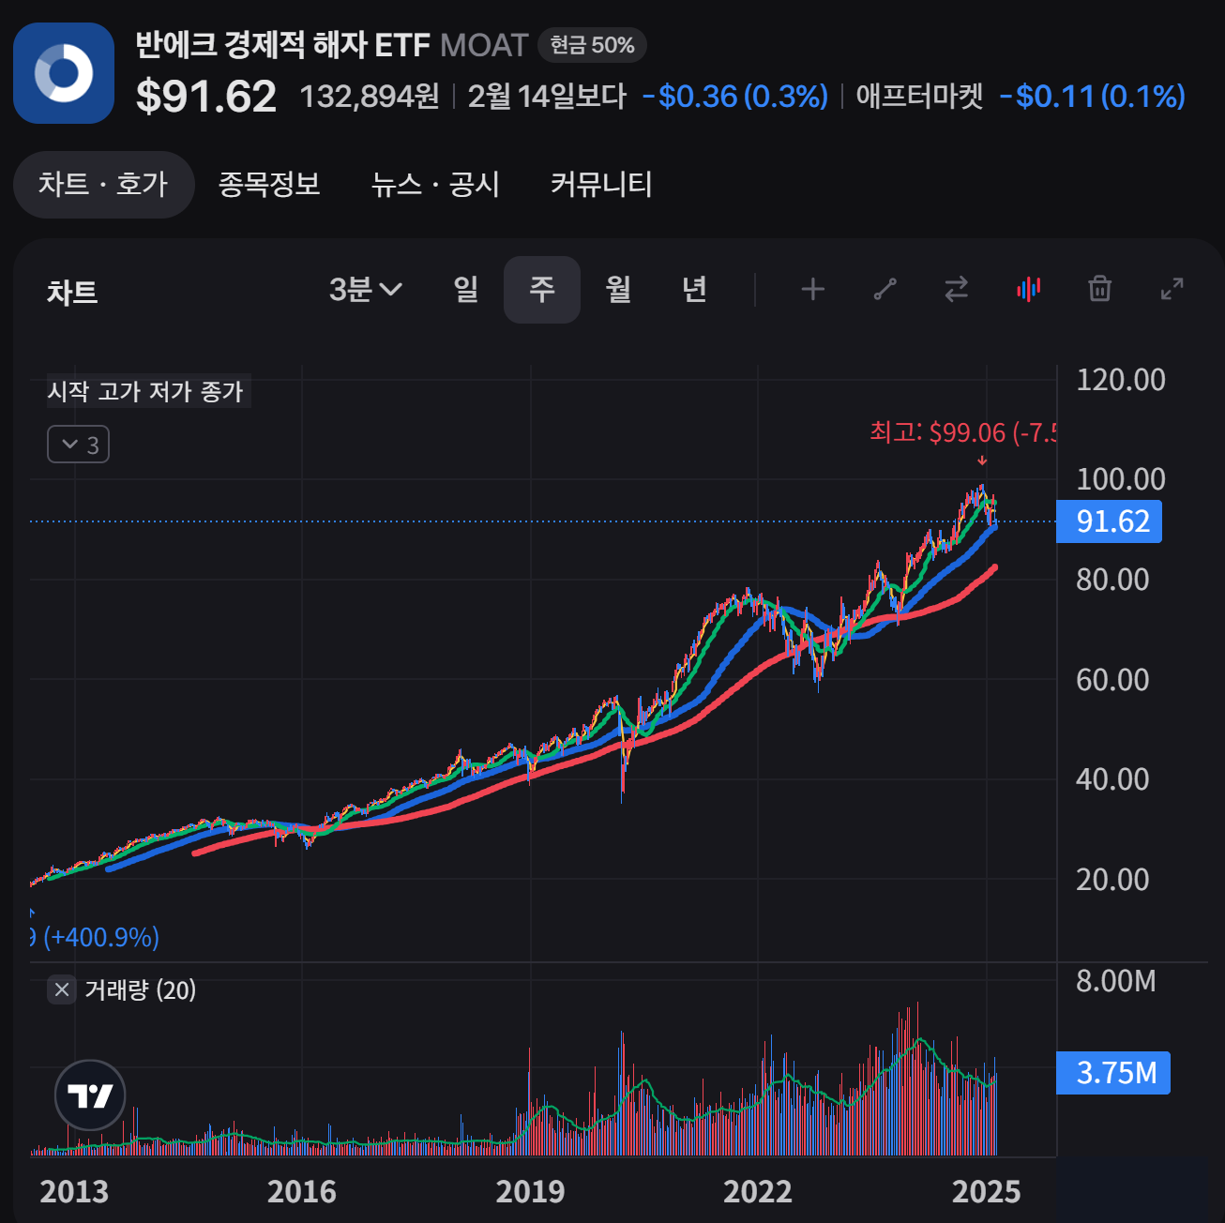Select the 일 daily timeframe
The image size is (1225, 1223).
(x=466, y=290)
